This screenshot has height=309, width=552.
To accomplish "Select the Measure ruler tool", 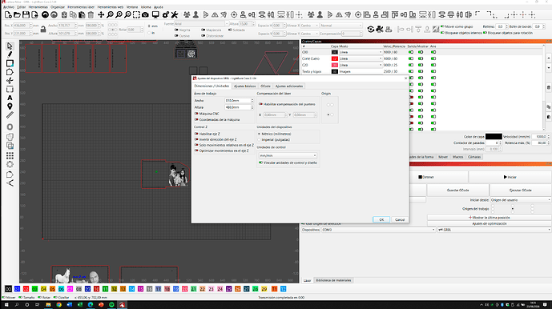I will [x=10, y=115].
